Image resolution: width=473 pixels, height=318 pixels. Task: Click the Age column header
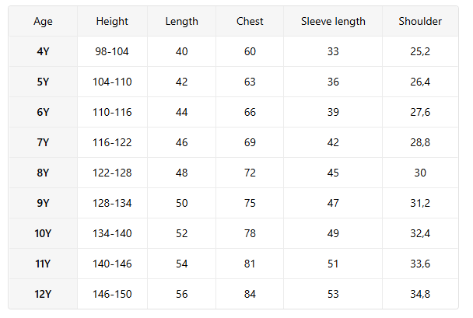43,21
